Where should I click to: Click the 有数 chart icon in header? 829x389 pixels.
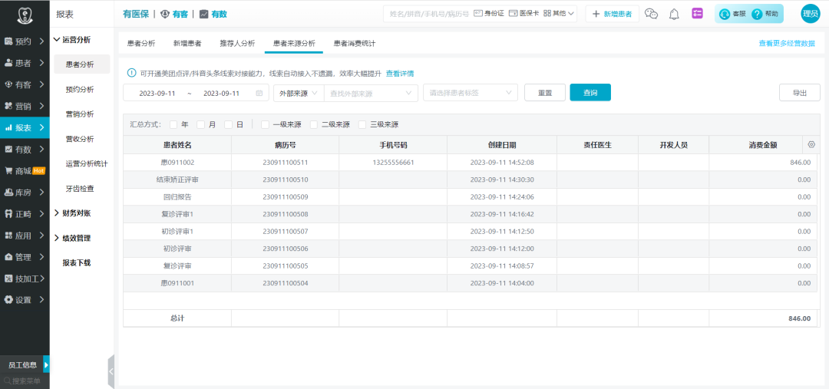[x=203, y=15]
